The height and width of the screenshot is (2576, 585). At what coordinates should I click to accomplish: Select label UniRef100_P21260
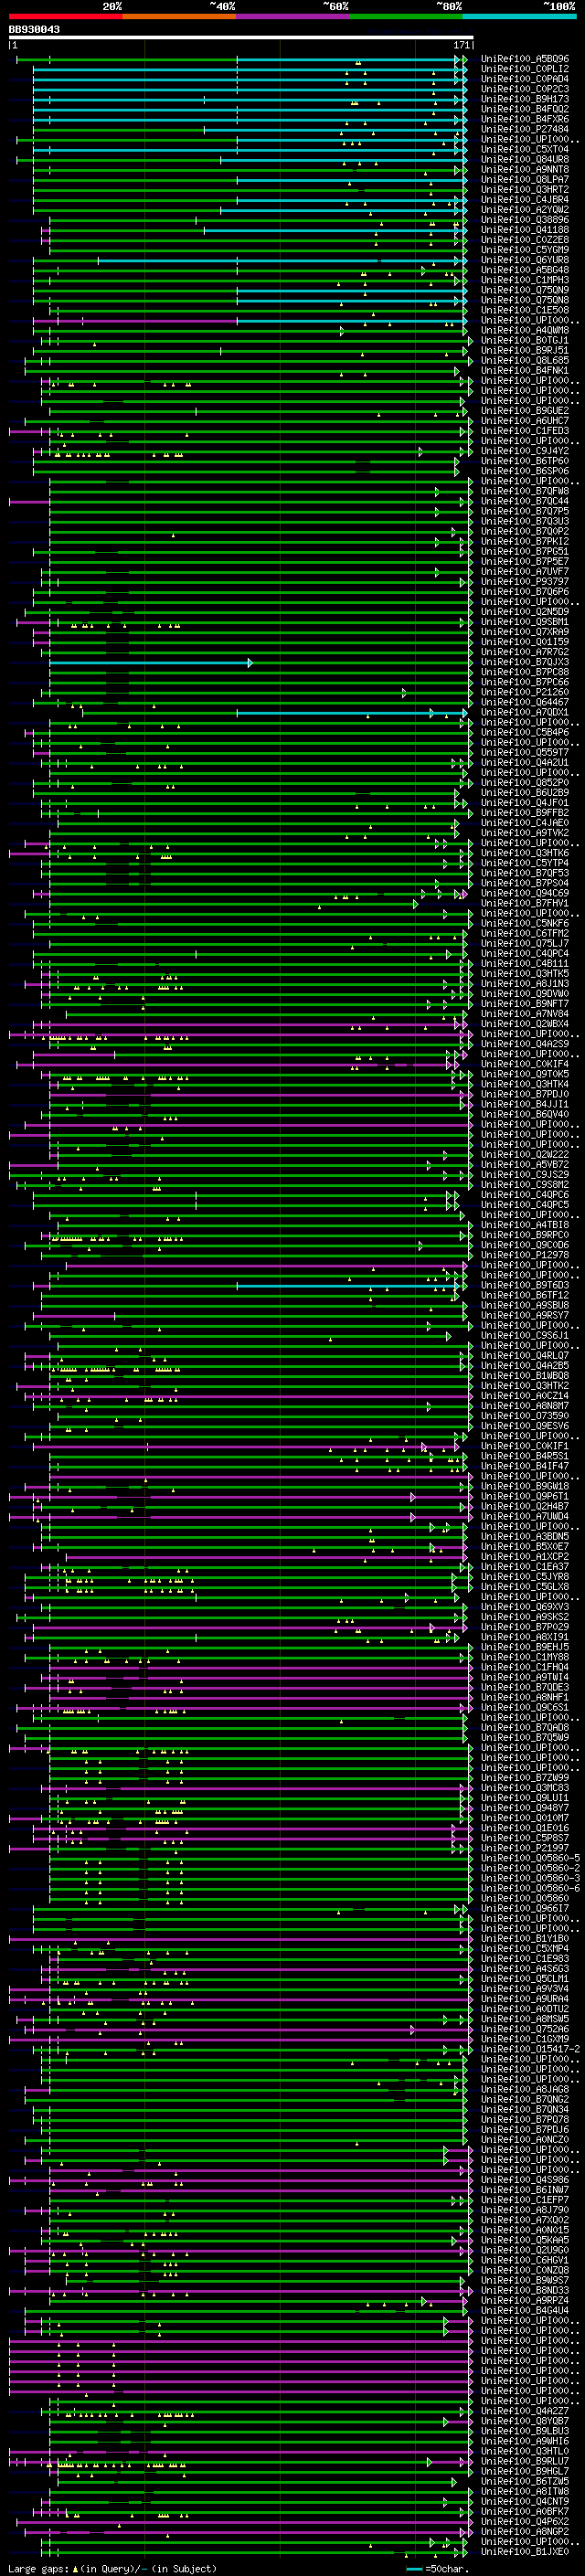[x=524, y=692]
